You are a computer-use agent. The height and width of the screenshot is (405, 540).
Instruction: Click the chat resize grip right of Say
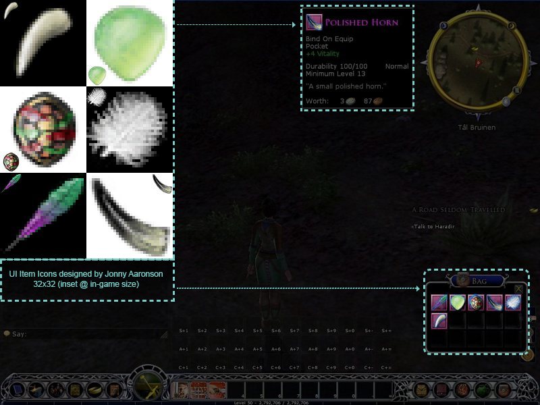tap(164, 335)
